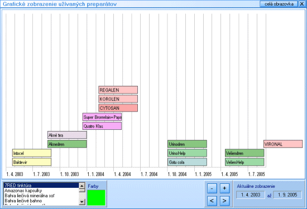307x209 pixels.
Task: Select 'Amazonas kapsulky' in the list
Action: (41, 191)
